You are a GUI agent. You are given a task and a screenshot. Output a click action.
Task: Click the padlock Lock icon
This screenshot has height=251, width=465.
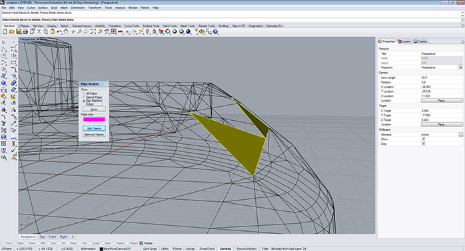(x=154, y=31)
